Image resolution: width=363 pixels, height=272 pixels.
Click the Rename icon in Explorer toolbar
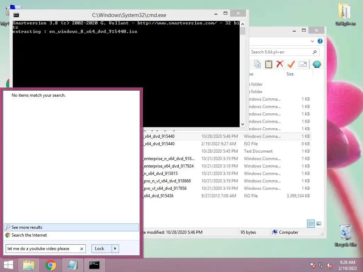(303, 64)
